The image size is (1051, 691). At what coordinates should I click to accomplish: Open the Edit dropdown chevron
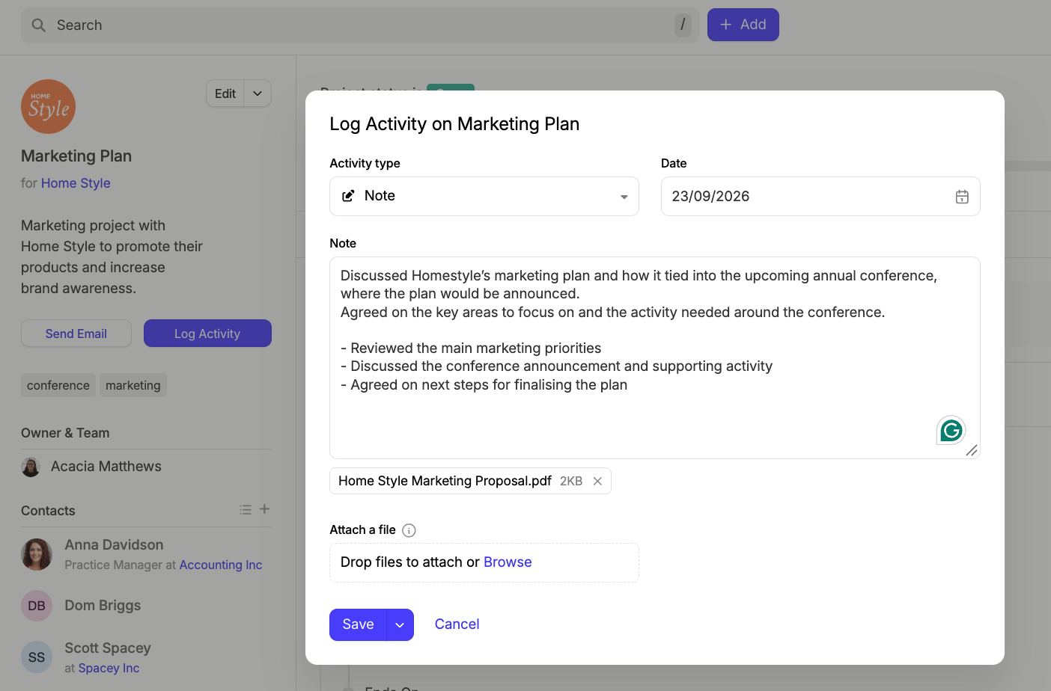click(x=258, y=93)
